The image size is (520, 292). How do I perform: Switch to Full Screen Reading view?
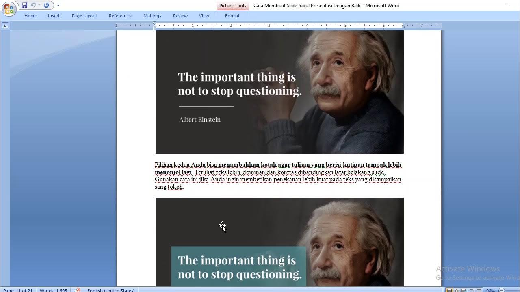click(x=456, y=290)
